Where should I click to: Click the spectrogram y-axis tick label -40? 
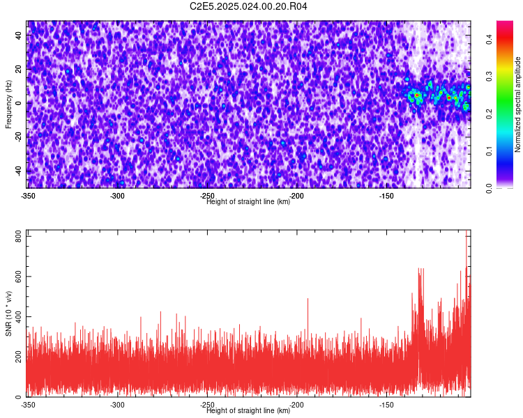19,171
